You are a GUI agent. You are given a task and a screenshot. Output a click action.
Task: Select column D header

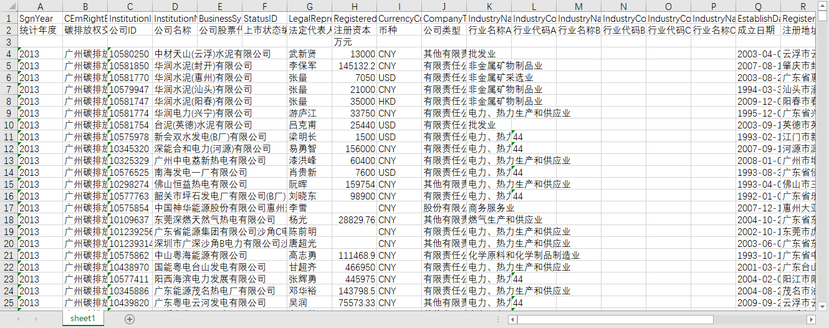(x=175, y=6)
